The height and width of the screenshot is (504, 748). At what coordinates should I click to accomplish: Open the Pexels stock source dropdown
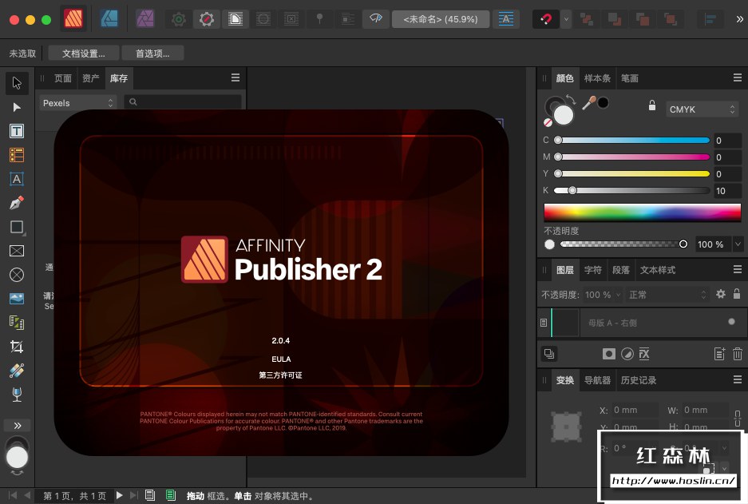click(x=78, y=103)
